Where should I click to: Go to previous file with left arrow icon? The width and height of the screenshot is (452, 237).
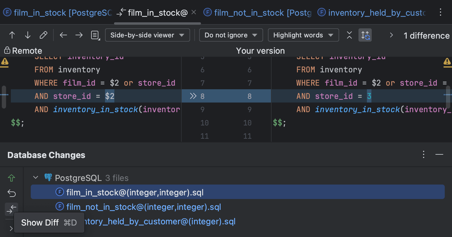63,35
